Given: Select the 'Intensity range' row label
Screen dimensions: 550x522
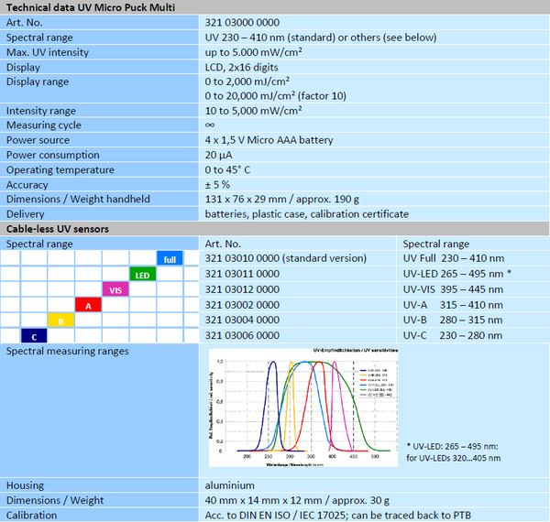Looking at the screenshot, I should pos(40,111).
